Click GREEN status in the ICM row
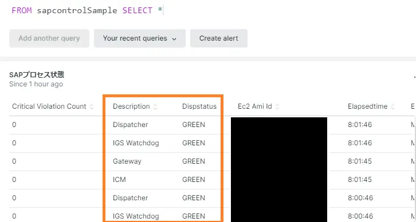Viewport: 416px width, 222px height. (x=194, y=180)
